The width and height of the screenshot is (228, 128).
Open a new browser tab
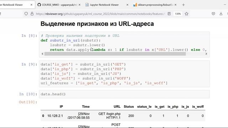183,5
